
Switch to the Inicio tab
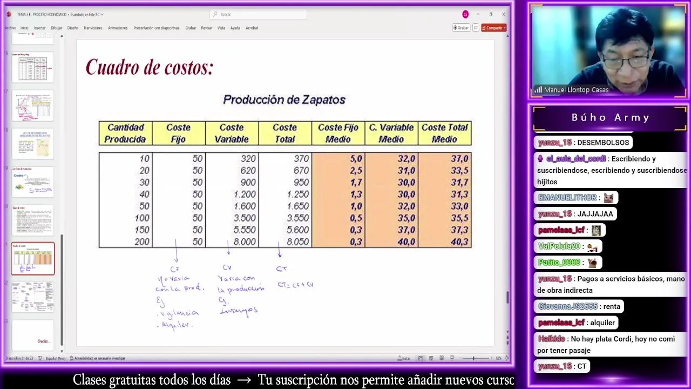24,28
